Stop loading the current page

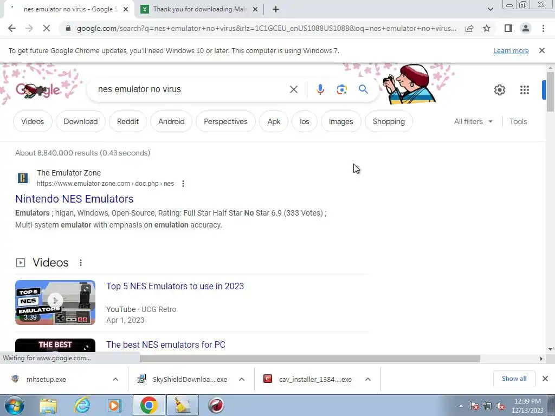click(x=47, y=28)
